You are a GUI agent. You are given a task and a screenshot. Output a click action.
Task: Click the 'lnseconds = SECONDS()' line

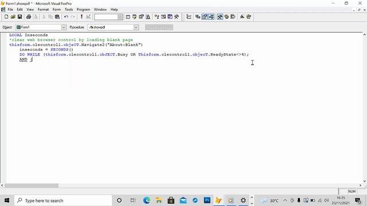46,50
